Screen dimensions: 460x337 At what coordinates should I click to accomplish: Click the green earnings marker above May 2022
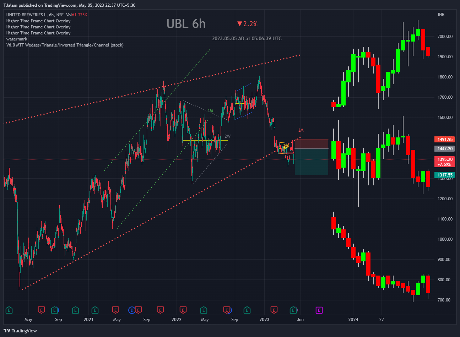click(204, 310)
